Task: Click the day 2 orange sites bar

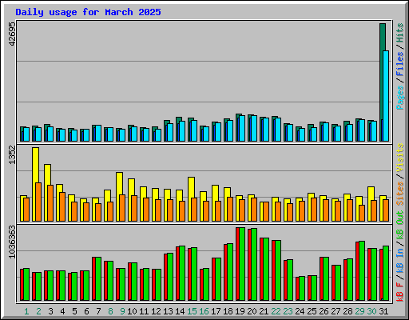Action: click(x=38, y=202)
